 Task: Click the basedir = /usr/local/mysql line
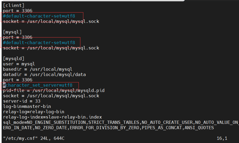38,69
